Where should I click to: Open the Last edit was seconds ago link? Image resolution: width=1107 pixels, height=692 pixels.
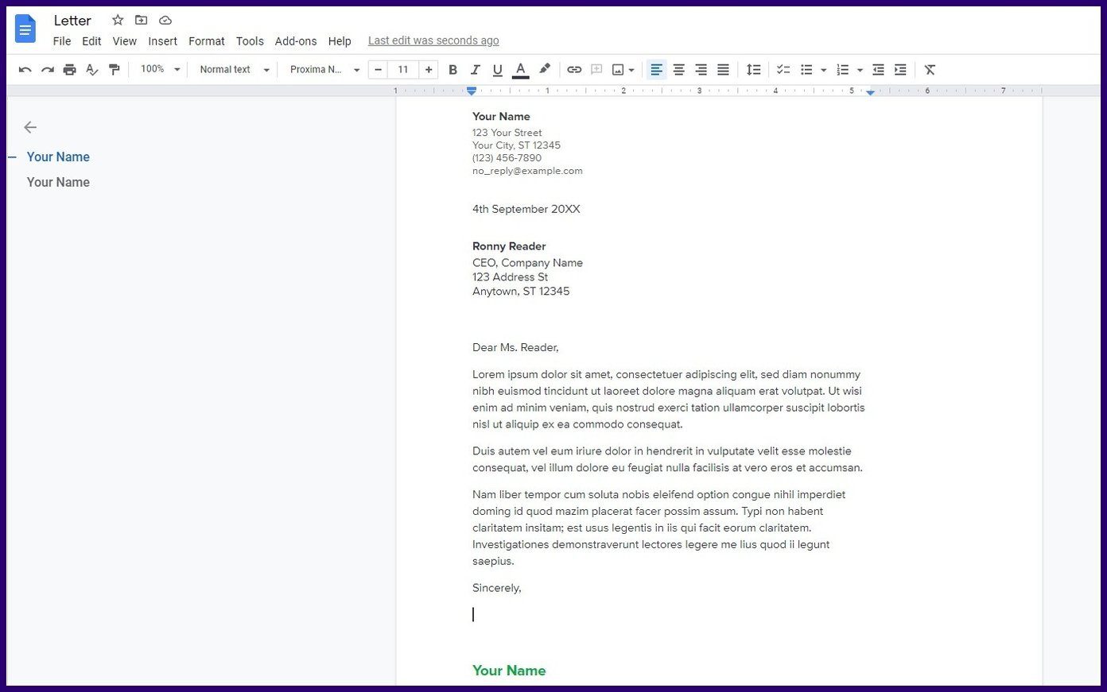433,41
